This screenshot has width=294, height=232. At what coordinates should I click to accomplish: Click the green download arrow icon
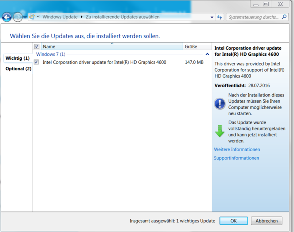click(x=220, y=131)
